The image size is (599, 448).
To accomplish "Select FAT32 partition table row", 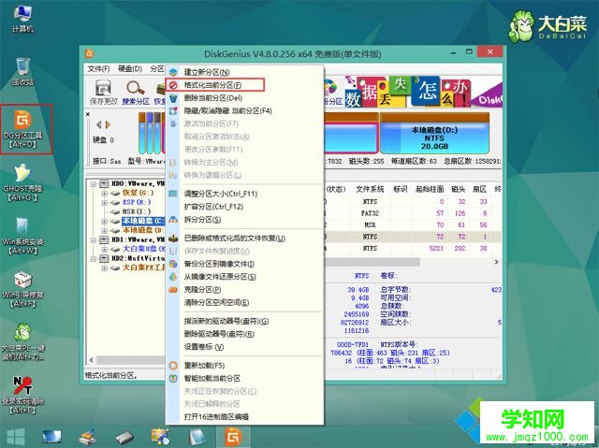I will [413, 213].
